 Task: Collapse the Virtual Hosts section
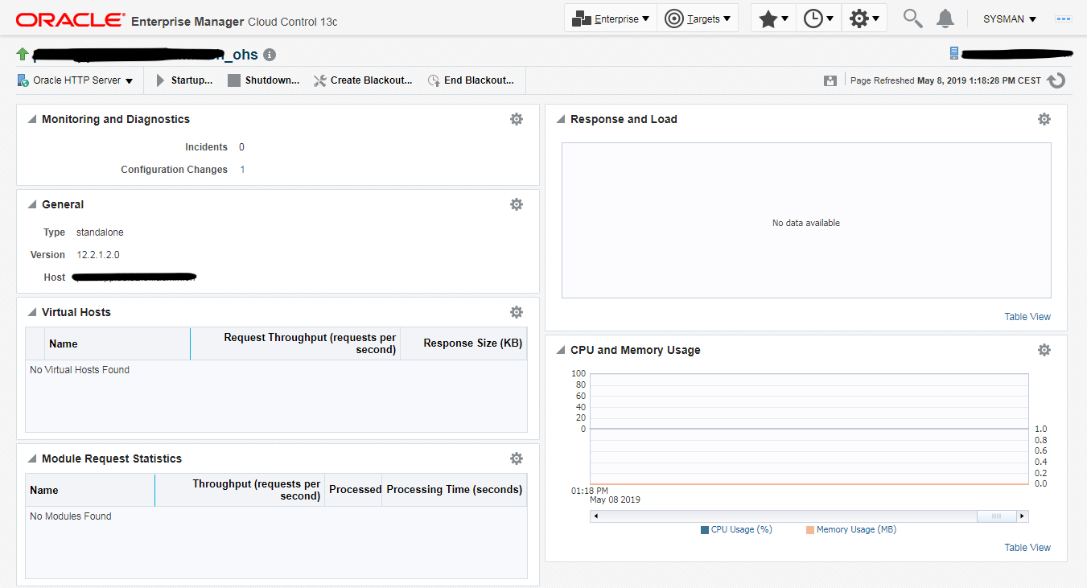point(32,313)
